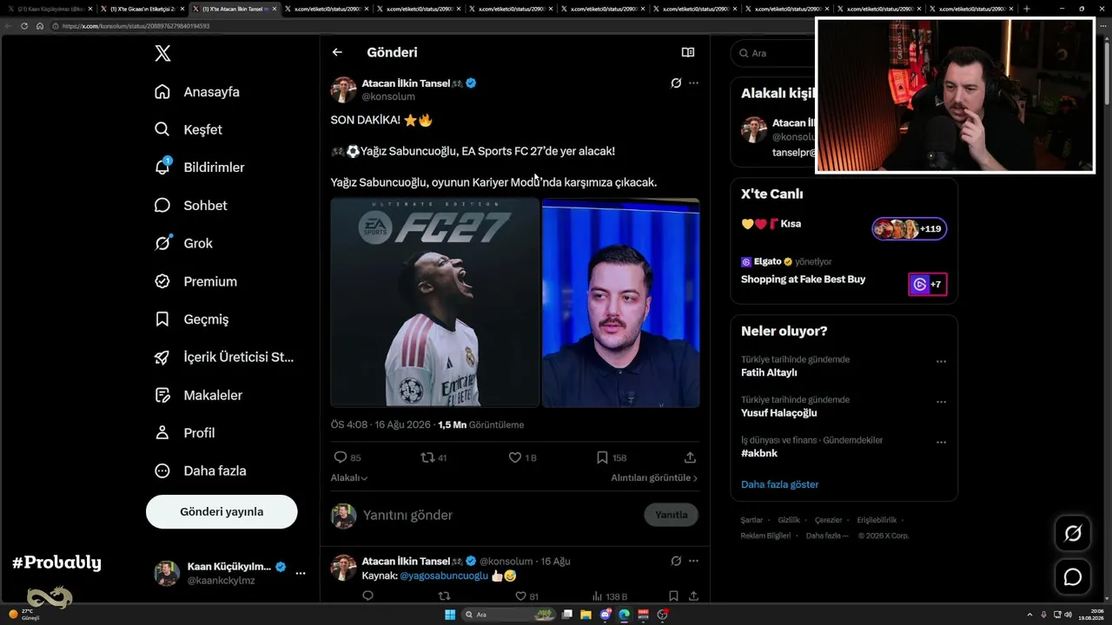
Task: Focus the Ara search box on X
Action: (771, 53)
